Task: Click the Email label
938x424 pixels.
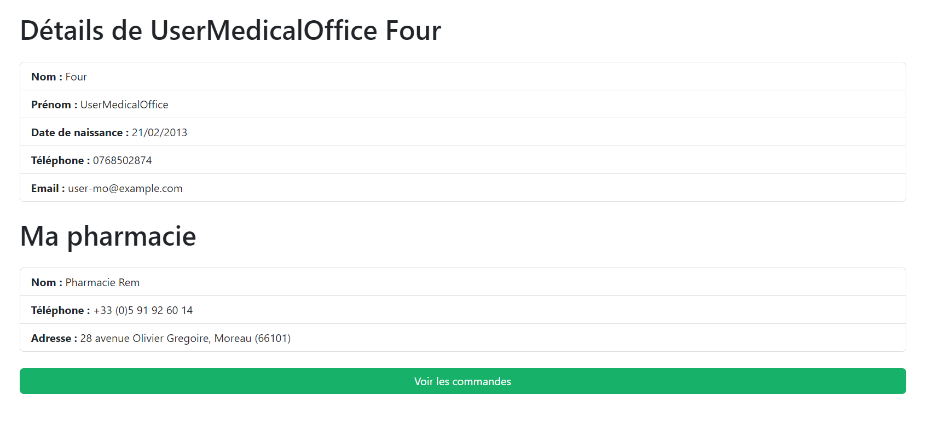Action: 45,188
